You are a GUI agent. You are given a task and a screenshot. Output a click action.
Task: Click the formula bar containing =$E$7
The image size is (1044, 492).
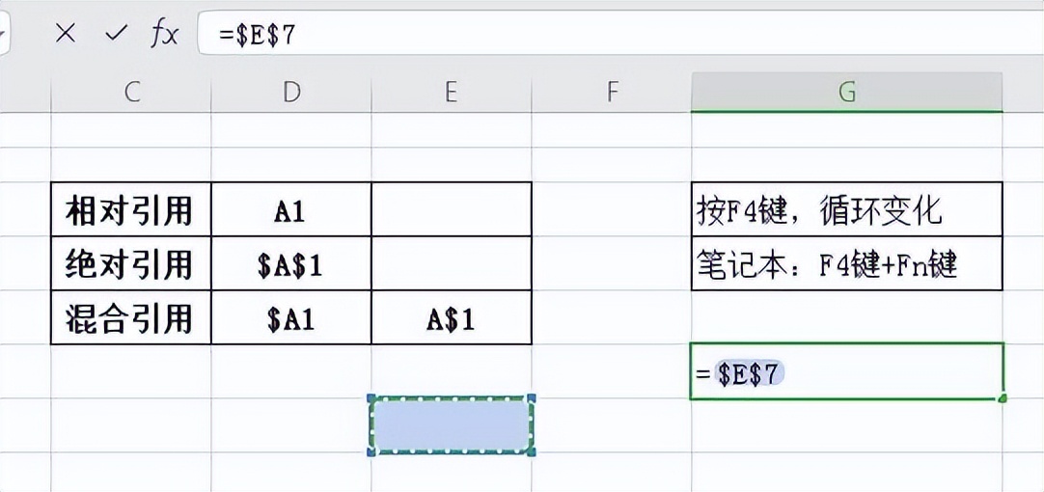tap(619, 34)
